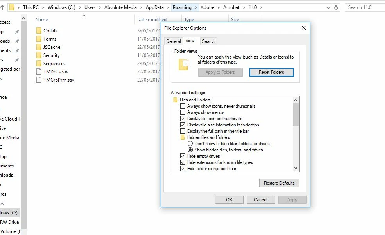Click the TMDocs.sav file icon
The width and height of the screenshot is (385, 235).
click(x=39, y=71)
